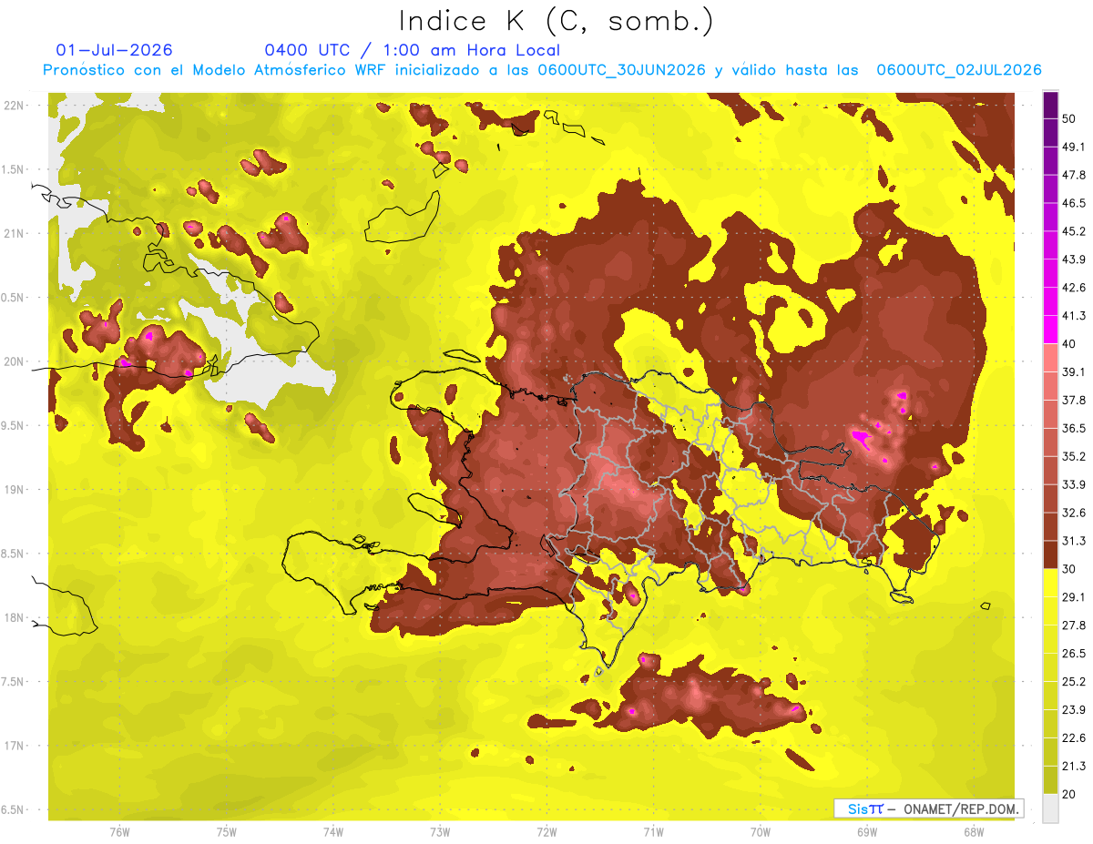Click the dark purple colorbar segment above 50

[x=1050, y=105]
